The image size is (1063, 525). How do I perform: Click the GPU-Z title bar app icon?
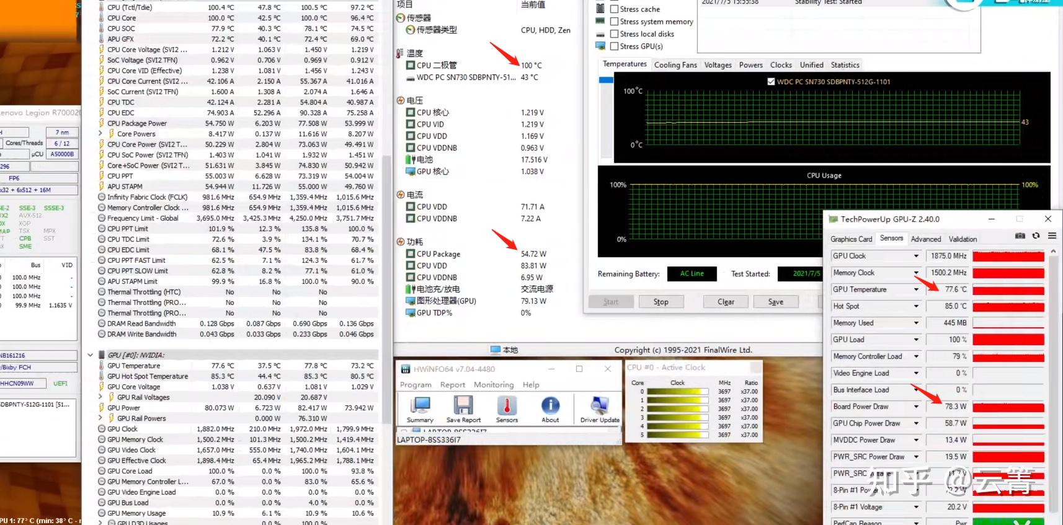pyautogui.click(x=833, y=219)
